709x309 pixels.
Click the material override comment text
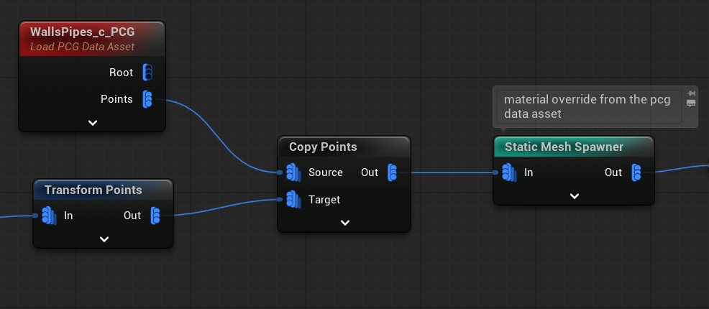[587, 106]
